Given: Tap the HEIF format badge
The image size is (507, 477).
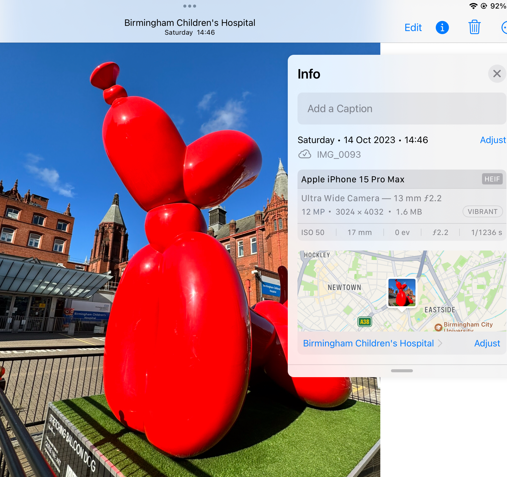Looking at the screenshot, I should tap(492, 179).
